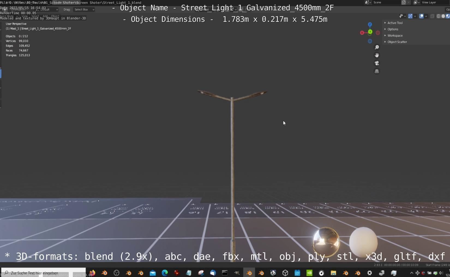Viewport: 450px width, 277px height.
Task: Switch to solid viewport shading
Action: coord(443,16)
